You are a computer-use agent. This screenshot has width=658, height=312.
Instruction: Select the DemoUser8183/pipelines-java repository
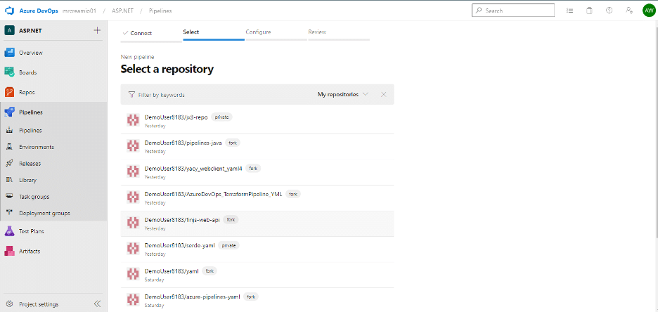coord(257,147)
